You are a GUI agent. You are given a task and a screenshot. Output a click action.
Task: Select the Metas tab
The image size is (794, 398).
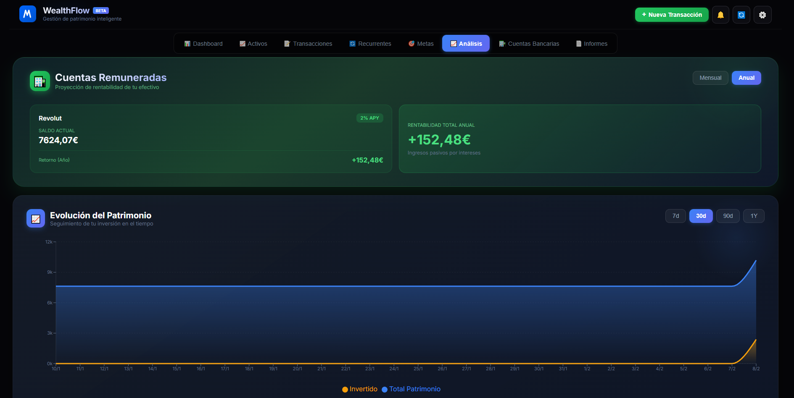point(421,44)
